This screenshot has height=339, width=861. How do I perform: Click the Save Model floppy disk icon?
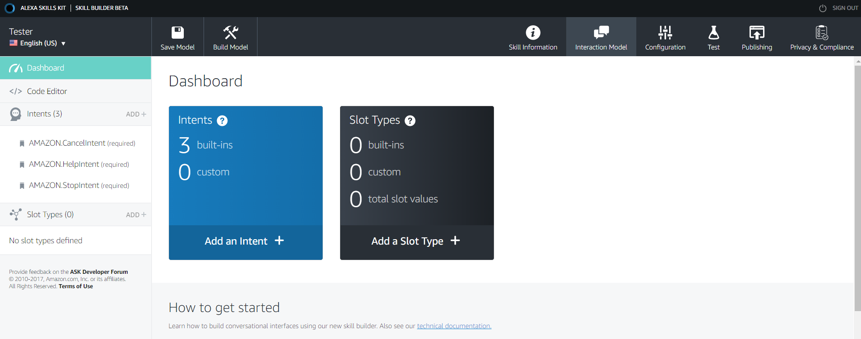[x=178, y=32]
